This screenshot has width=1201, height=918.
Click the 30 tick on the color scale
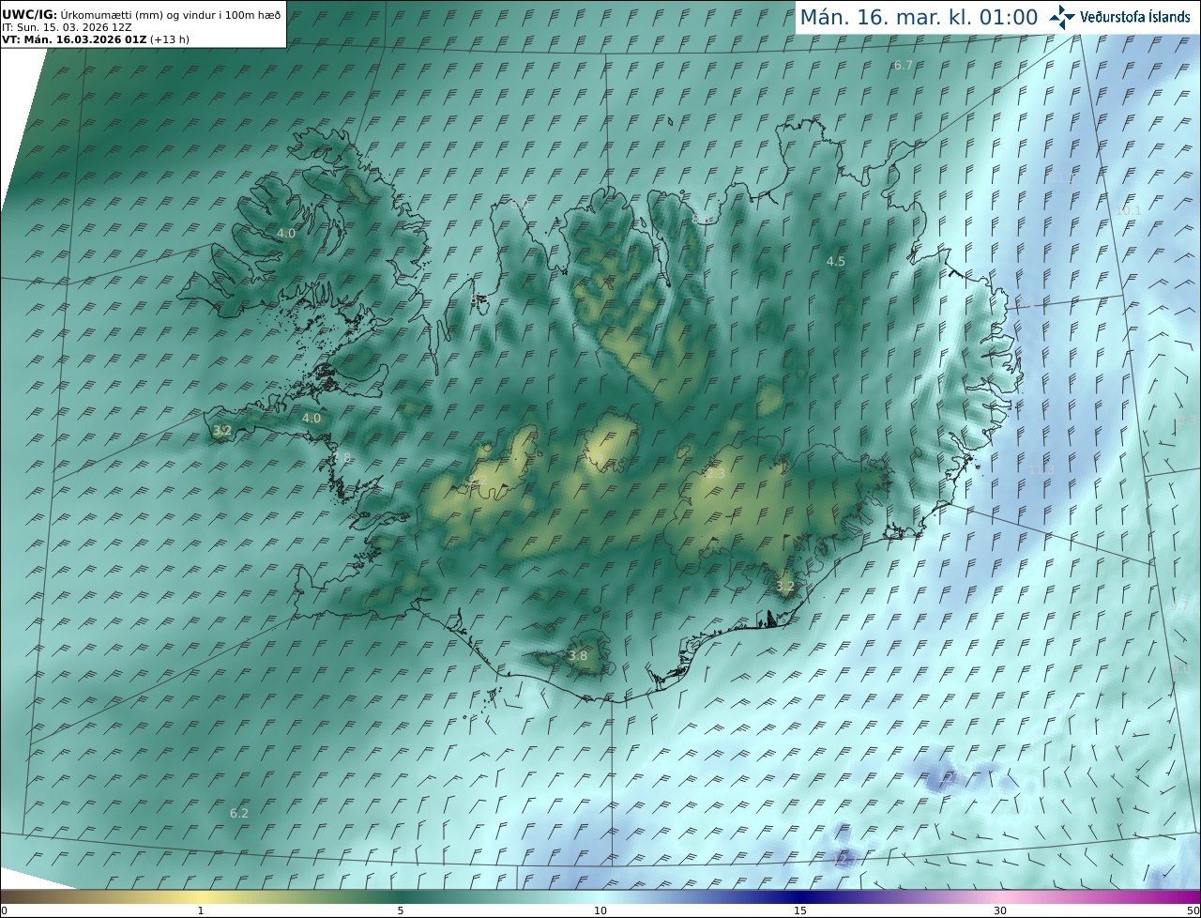1000,910
